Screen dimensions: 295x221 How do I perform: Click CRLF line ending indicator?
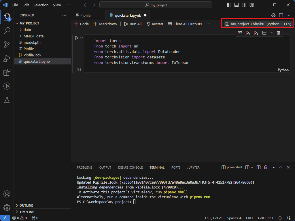(250, 218)
